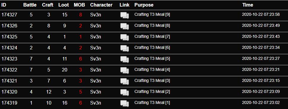Open chat link icon for roll 174322
The width and height of the screenshot is (288, 109).
click(125, 70)
